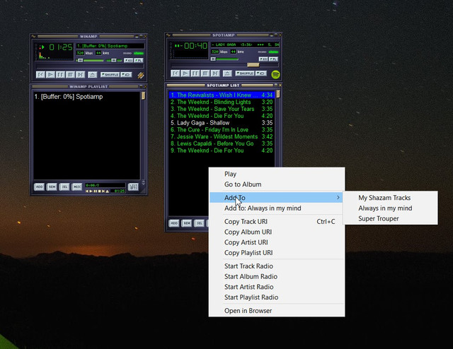This screenshot has height=349, width=453.
Task: Click the Eject button in Winamp window
Action: [x=92, y=75]
